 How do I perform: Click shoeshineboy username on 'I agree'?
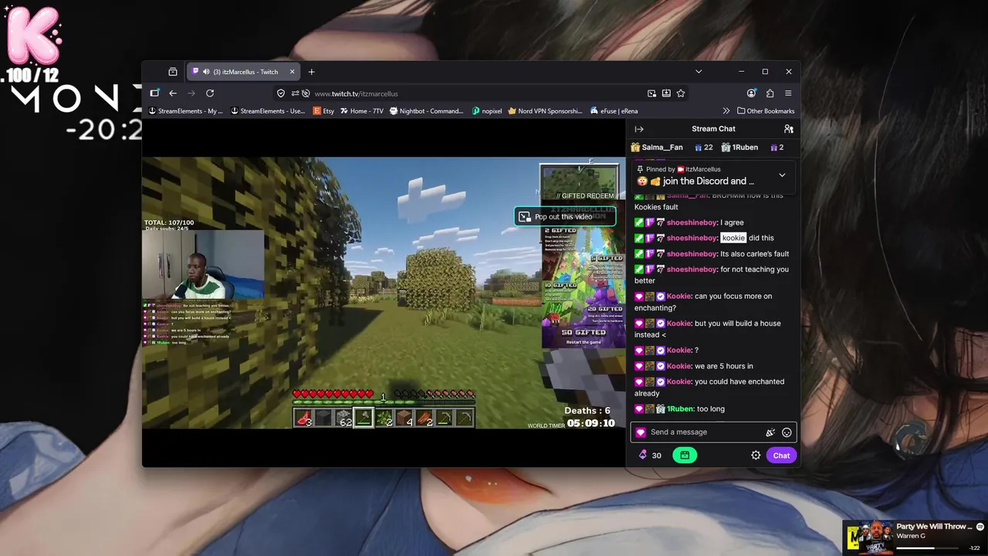(692, 222)
